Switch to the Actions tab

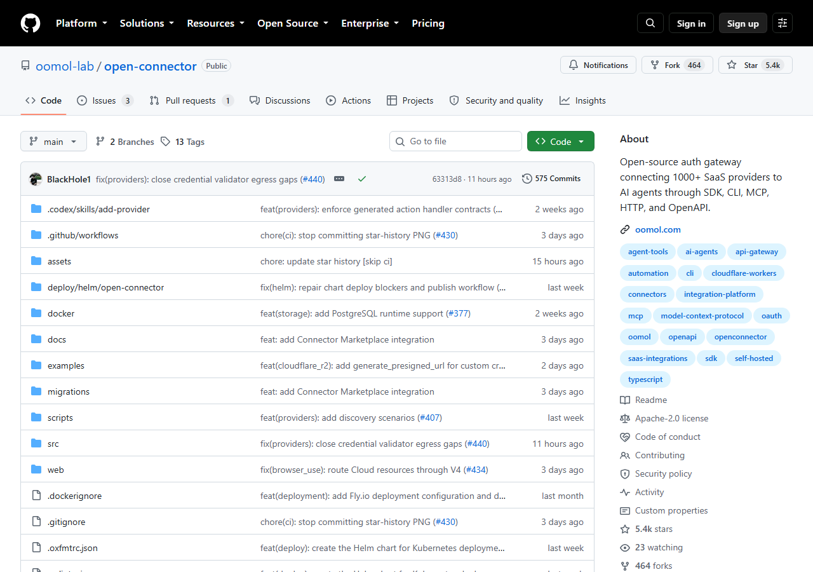click(349, 100)
